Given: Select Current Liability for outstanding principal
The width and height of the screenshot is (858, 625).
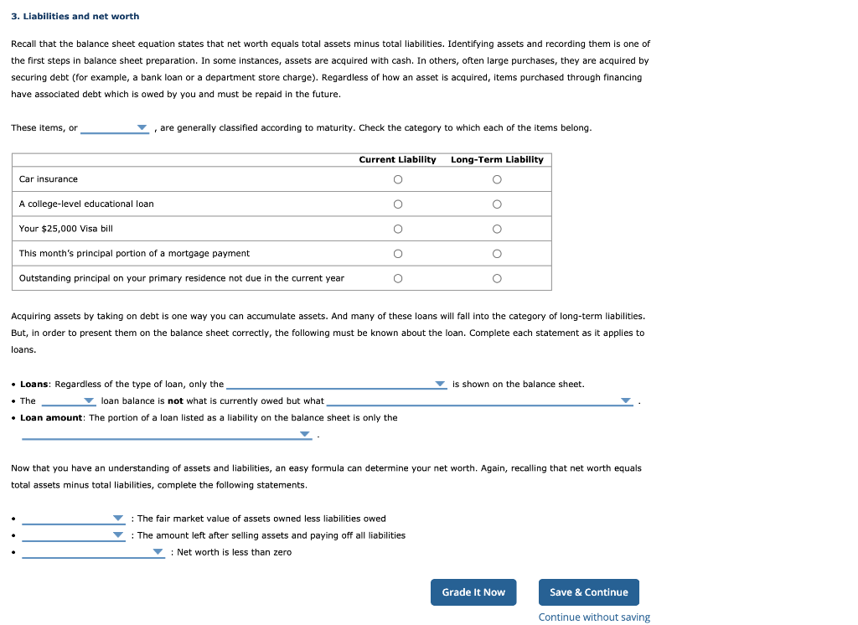Looking at the screenshot, I should (x=398, y=277).
